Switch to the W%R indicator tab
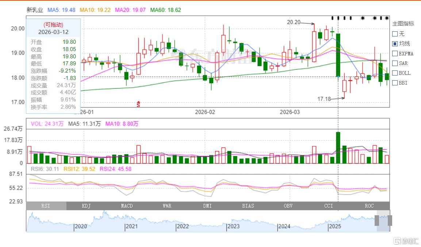 coord(167,206)
